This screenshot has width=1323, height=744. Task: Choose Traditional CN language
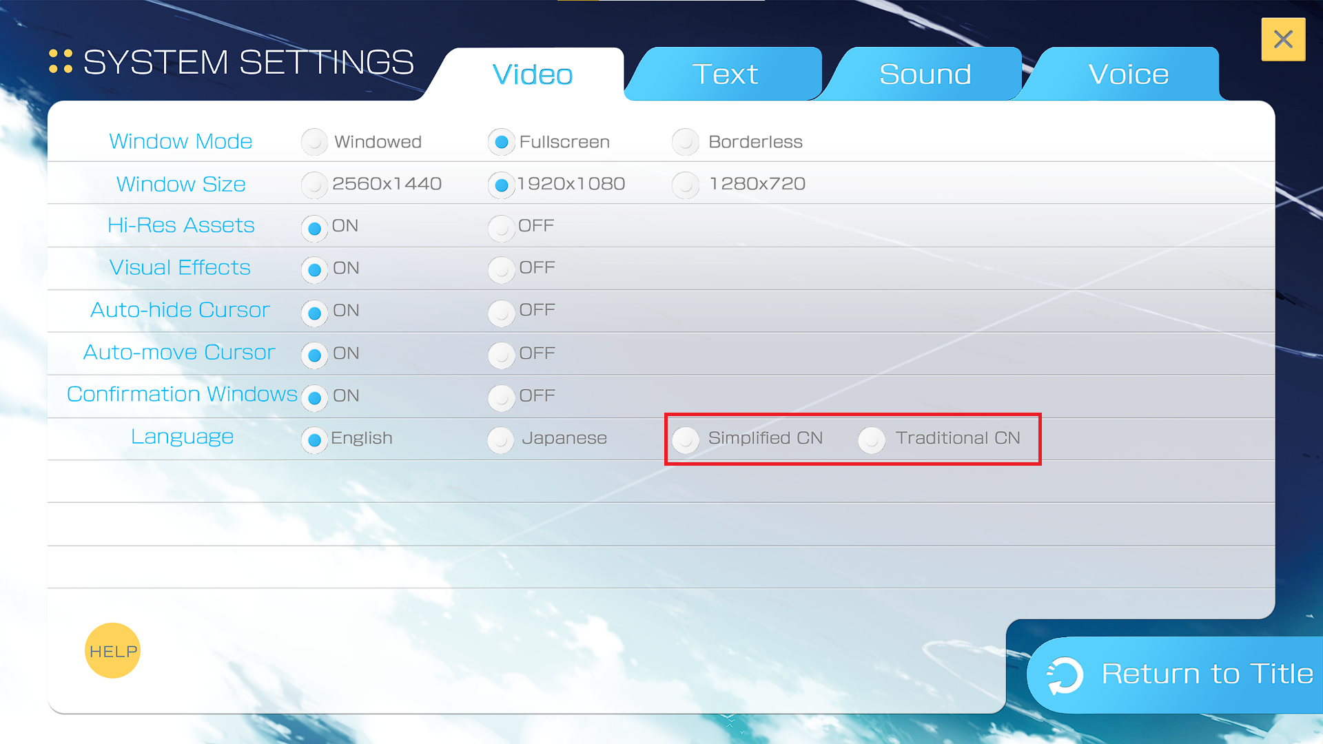tap(872, 440)
